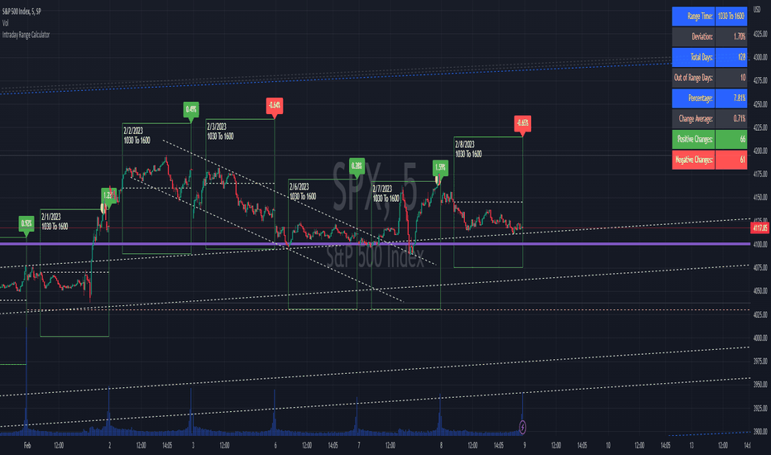Click the 4200.00 price axis label

click(x=760, y=151)
